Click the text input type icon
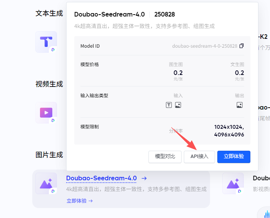This screenshot has width=270, height=218. 169,105
